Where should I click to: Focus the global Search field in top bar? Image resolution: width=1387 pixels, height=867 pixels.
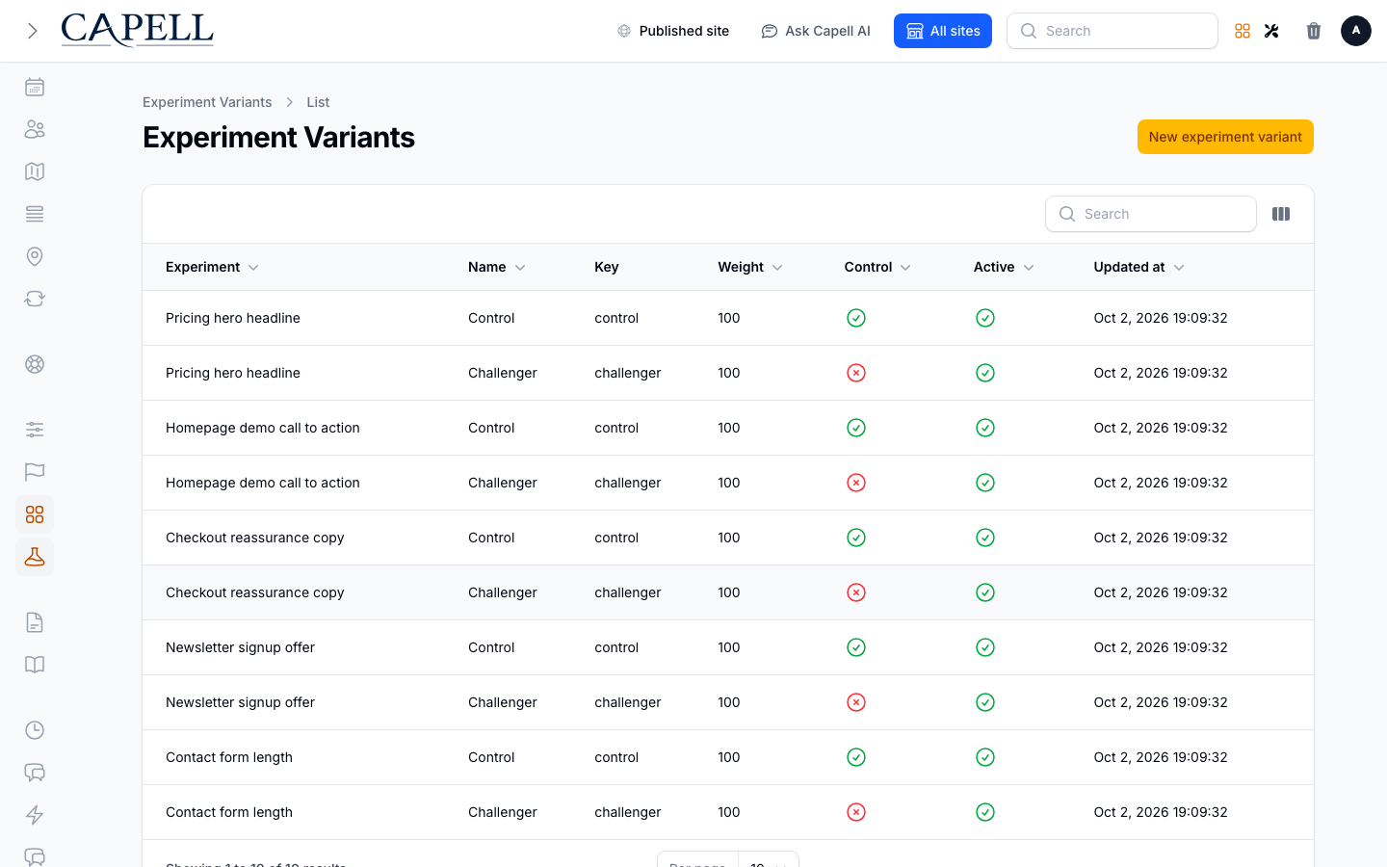pyautogui.click(x=1112, y=31)
